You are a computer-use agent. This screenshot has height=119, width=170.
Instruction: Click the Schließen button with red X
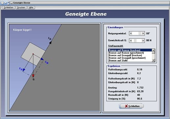click(x=131, y=106)
